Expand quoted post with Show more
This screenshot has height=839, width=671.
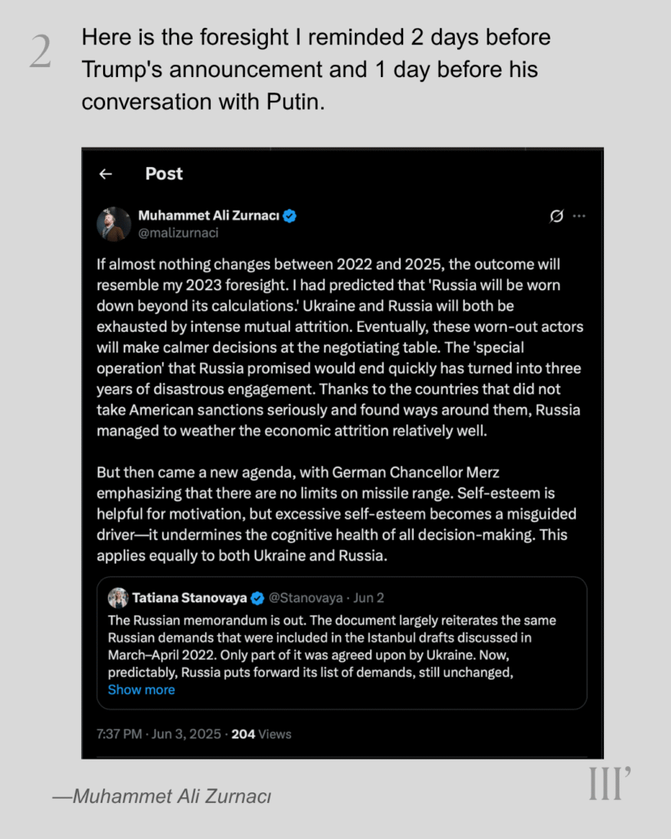click(141, 690)
